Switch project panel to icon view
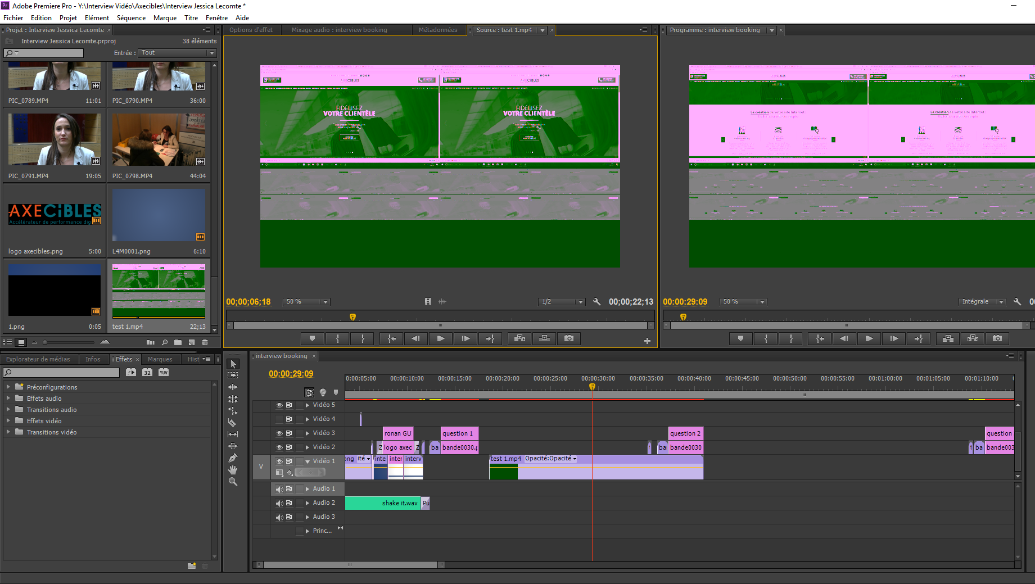Viewport: 1035px width, 584px height. pos(21,342)
